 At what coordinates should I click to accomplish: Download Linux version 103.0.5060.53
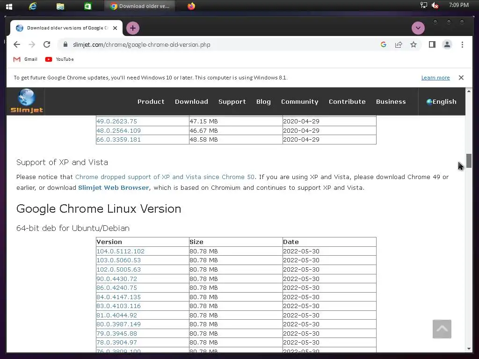(118, 260)
